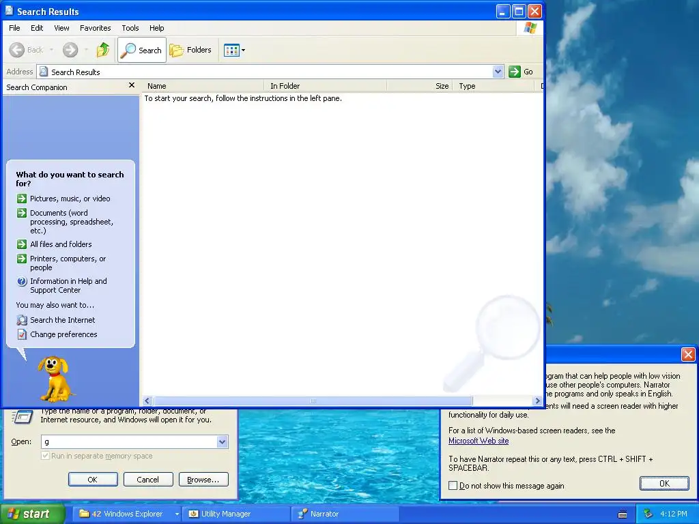Click the horizontal scrollbar thumb

[x=313, y=401]
